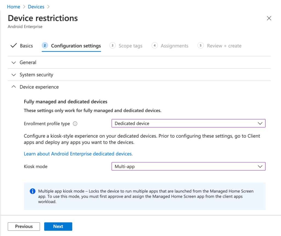This screenshot has height=236, width=281.
Task: Click the blue info icon in the kiosk mode banner
Action: pos(32,191)
